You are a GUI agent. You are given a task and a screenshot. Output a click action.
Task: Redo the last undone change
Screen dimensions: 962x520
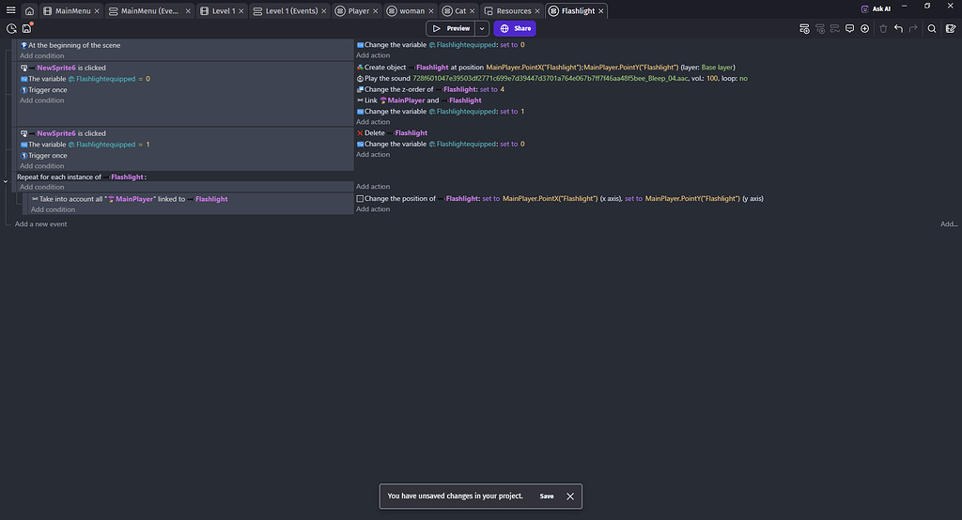click(913, 29)
